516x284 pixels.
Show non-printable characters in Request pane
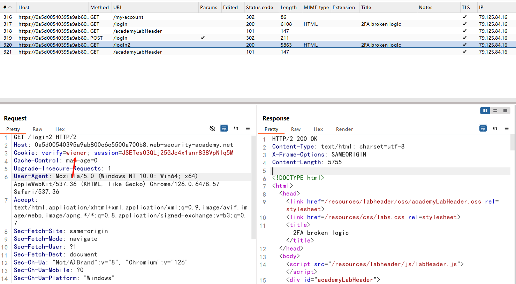[236, 128]
